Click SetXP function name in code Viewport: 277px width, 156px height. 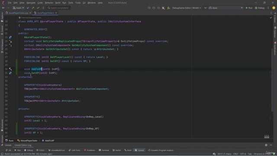[x=35, y=73]
